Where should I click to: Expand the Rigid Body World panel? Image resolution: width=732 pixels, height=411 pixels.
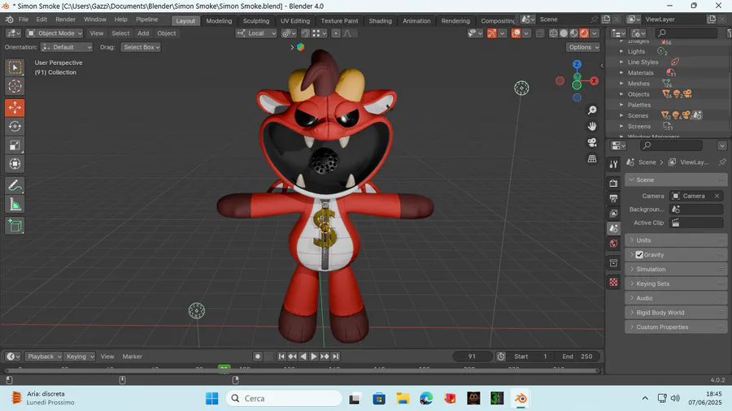(676, 313)
